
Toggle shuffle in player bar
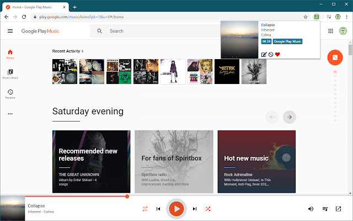[208, 209]
